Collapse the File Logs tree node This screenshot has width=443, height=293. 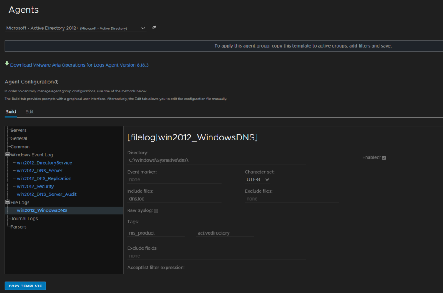point(8,202)
